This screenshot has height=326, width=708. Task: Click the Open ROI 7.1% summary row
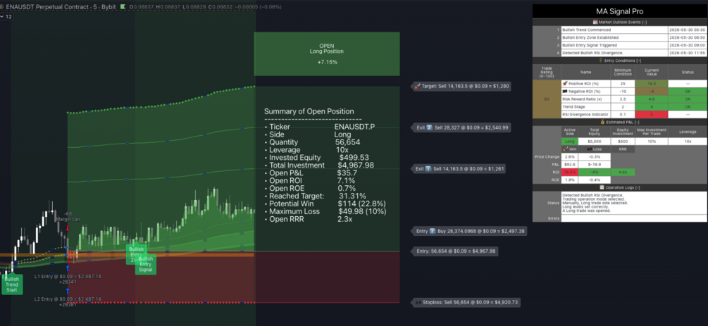(x=310, y=181)
